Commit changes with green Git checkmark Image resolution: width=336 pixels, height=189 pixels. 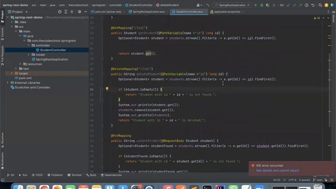coord(295,5)
